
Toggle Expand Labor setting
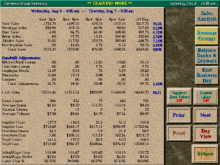pos(206,96)
